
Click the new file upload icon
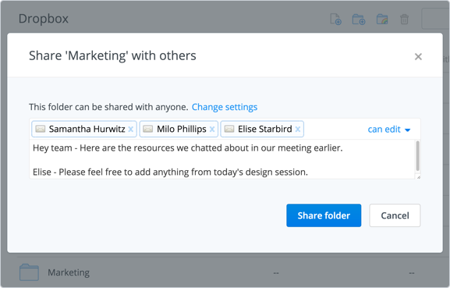(335, 20)
